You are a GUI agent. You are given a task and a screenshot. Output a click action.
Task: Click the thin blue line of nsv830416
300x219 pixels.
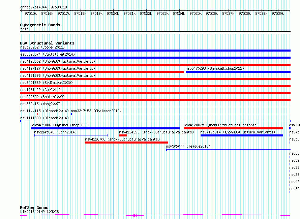[x=155, y=107]
